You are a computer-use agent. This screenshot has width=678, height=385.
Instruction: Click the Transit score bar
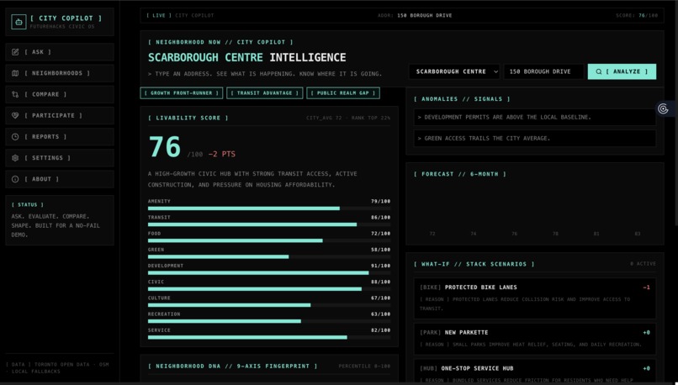point(269,224)
